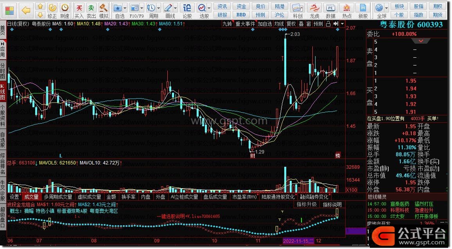Open the 全球 global markets globe icon

click(380, 11)
